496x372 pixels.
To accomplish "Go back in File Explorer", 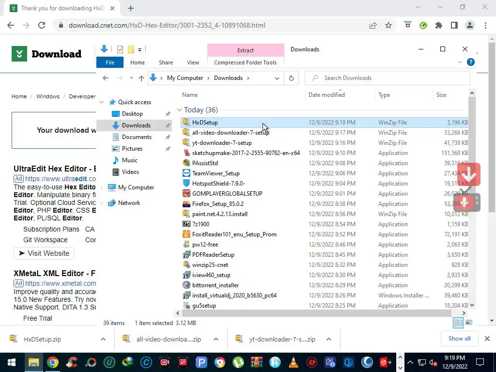I will [106, 78].
